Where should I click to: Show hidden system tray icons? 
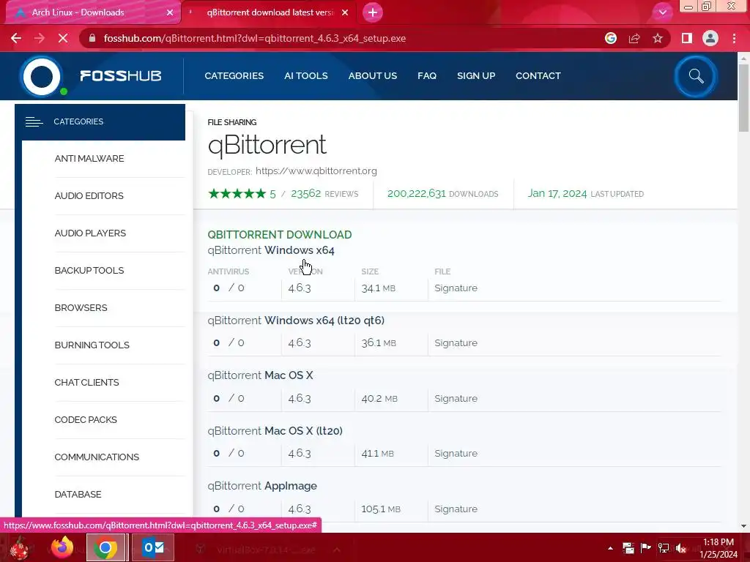pyautogui.click(x=610, y=548)
